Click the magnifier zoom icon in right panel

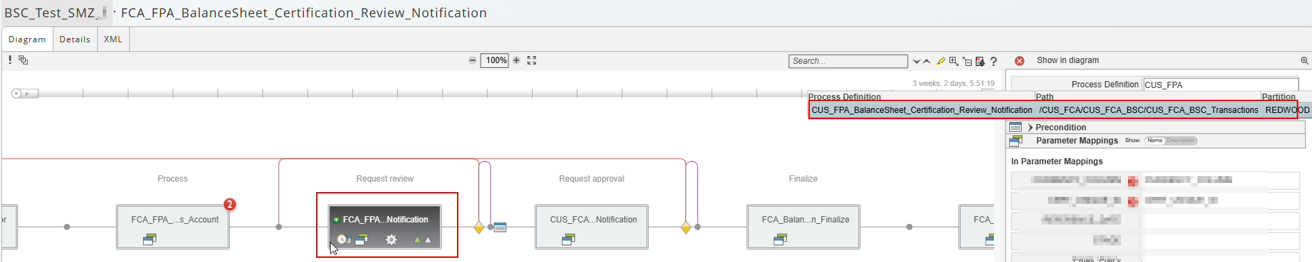click(1304, 61)
